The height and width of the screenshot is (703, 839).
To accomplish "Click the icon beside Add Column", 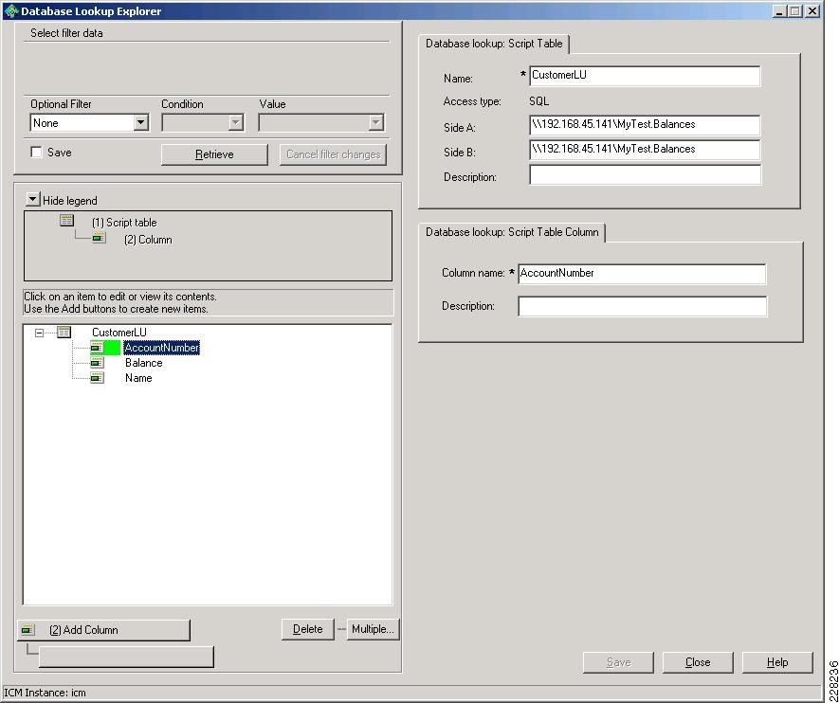I will (27, 630).
